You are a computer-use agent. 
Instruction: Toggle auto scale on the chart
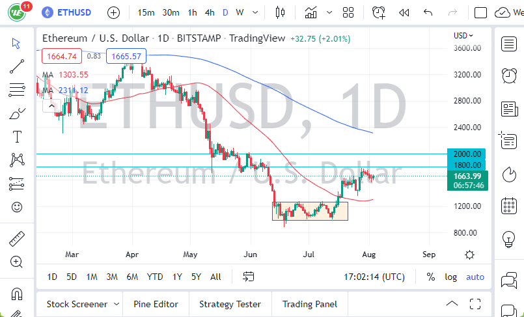click(x=475, y=277)
